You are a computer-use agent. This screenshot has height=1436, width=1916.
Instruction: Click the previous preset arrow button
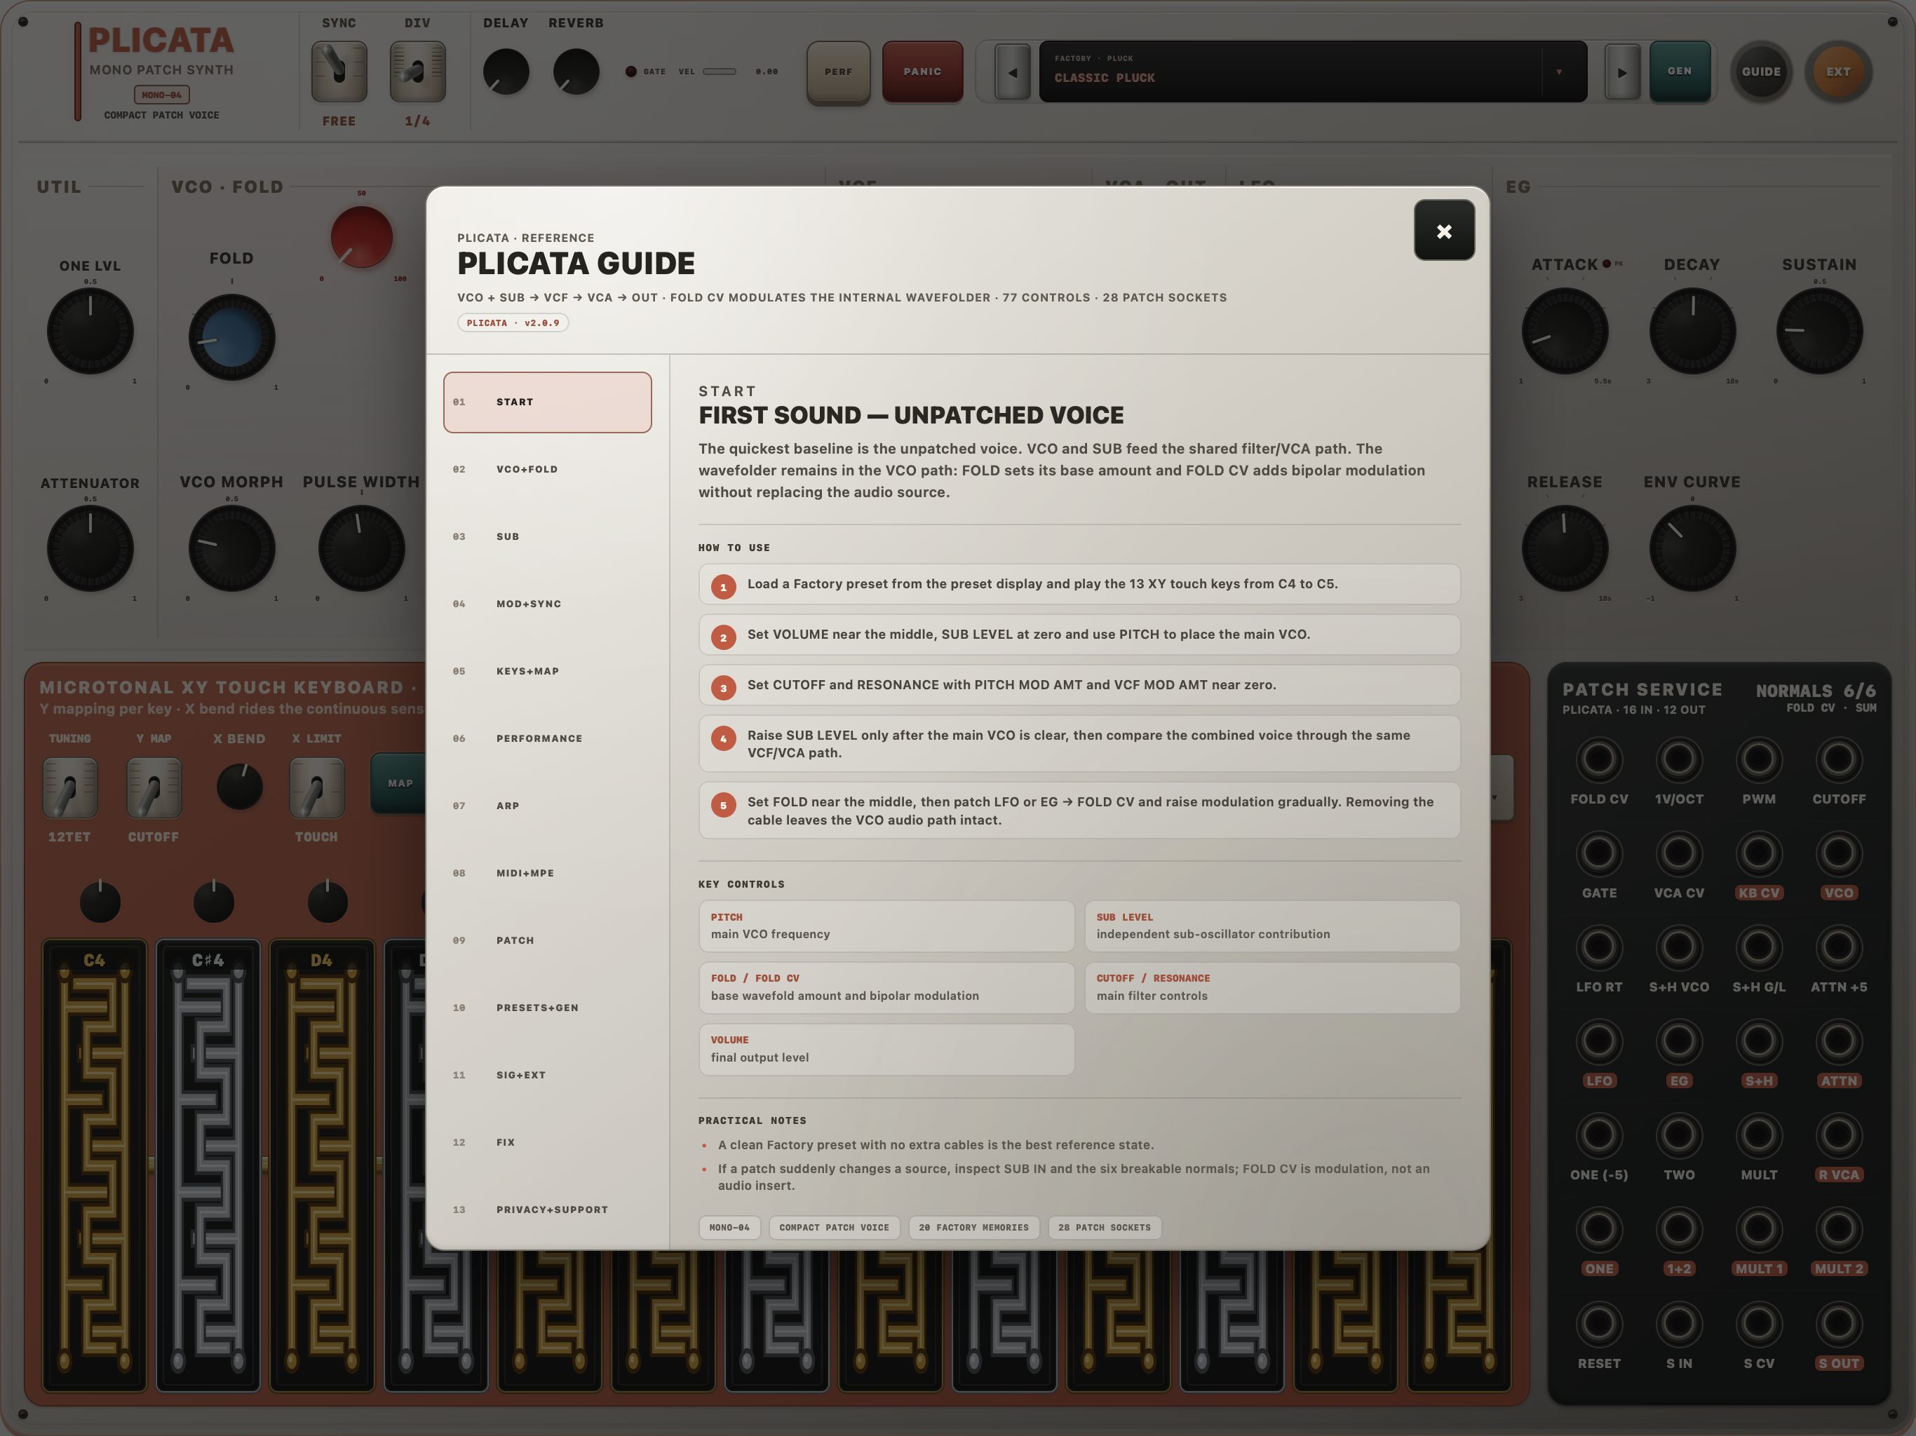coord(1013,72)
